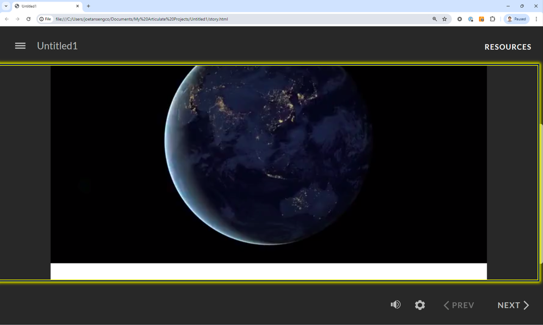Expand the tab search dropdown arrow
The width and height of the screenshot is (543, 325).
click(6, 6)
